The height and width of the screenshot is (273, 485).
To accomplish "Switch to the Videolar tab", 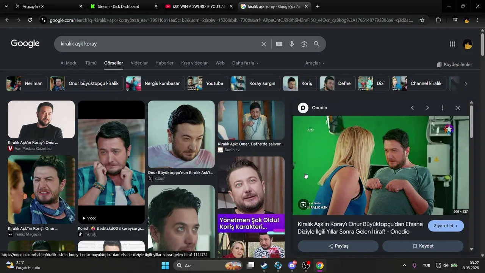I will (x=139, y=63).
